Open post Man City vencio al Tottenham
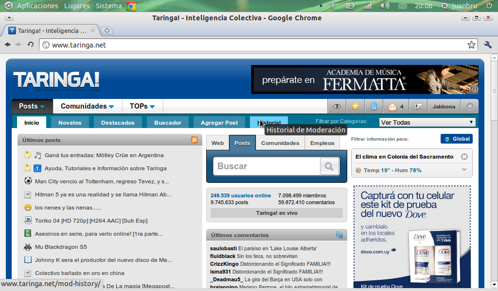This screenshot has height=291, width=498. point(102,181)
